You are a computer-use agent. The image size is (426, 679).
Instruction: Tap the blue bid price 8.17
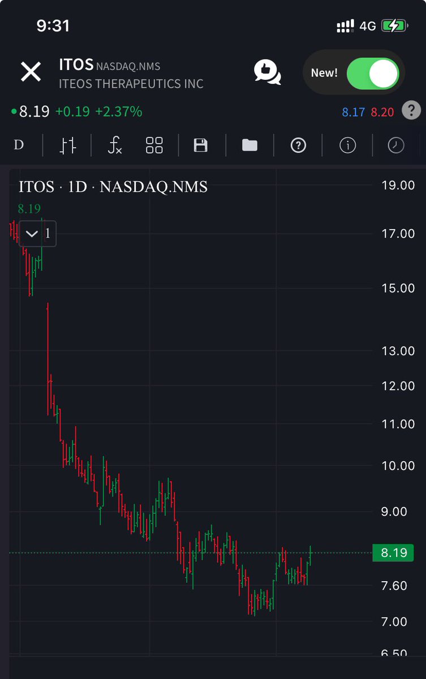(354, 113)
